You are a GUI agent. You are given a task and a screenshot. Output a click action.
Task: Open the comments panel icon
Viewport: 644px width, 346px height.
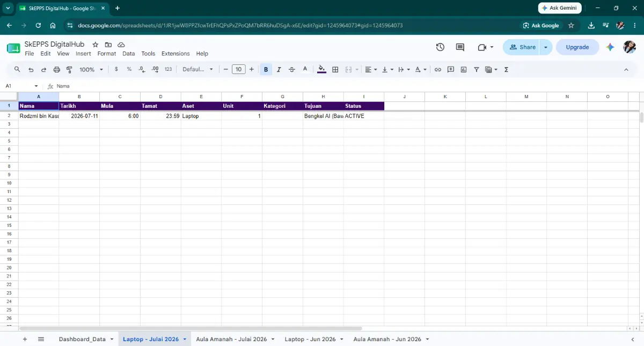point(460,47)
